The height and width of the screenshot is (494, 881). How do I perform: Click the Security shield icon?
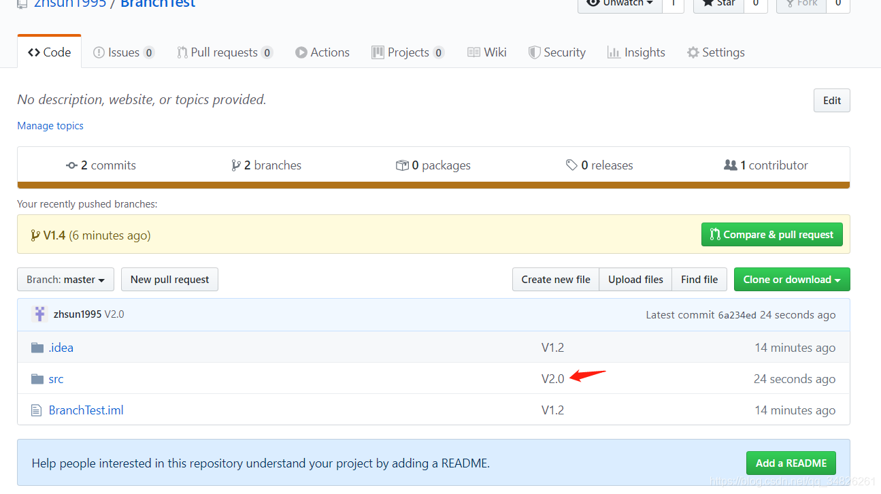tap(535, 52)
